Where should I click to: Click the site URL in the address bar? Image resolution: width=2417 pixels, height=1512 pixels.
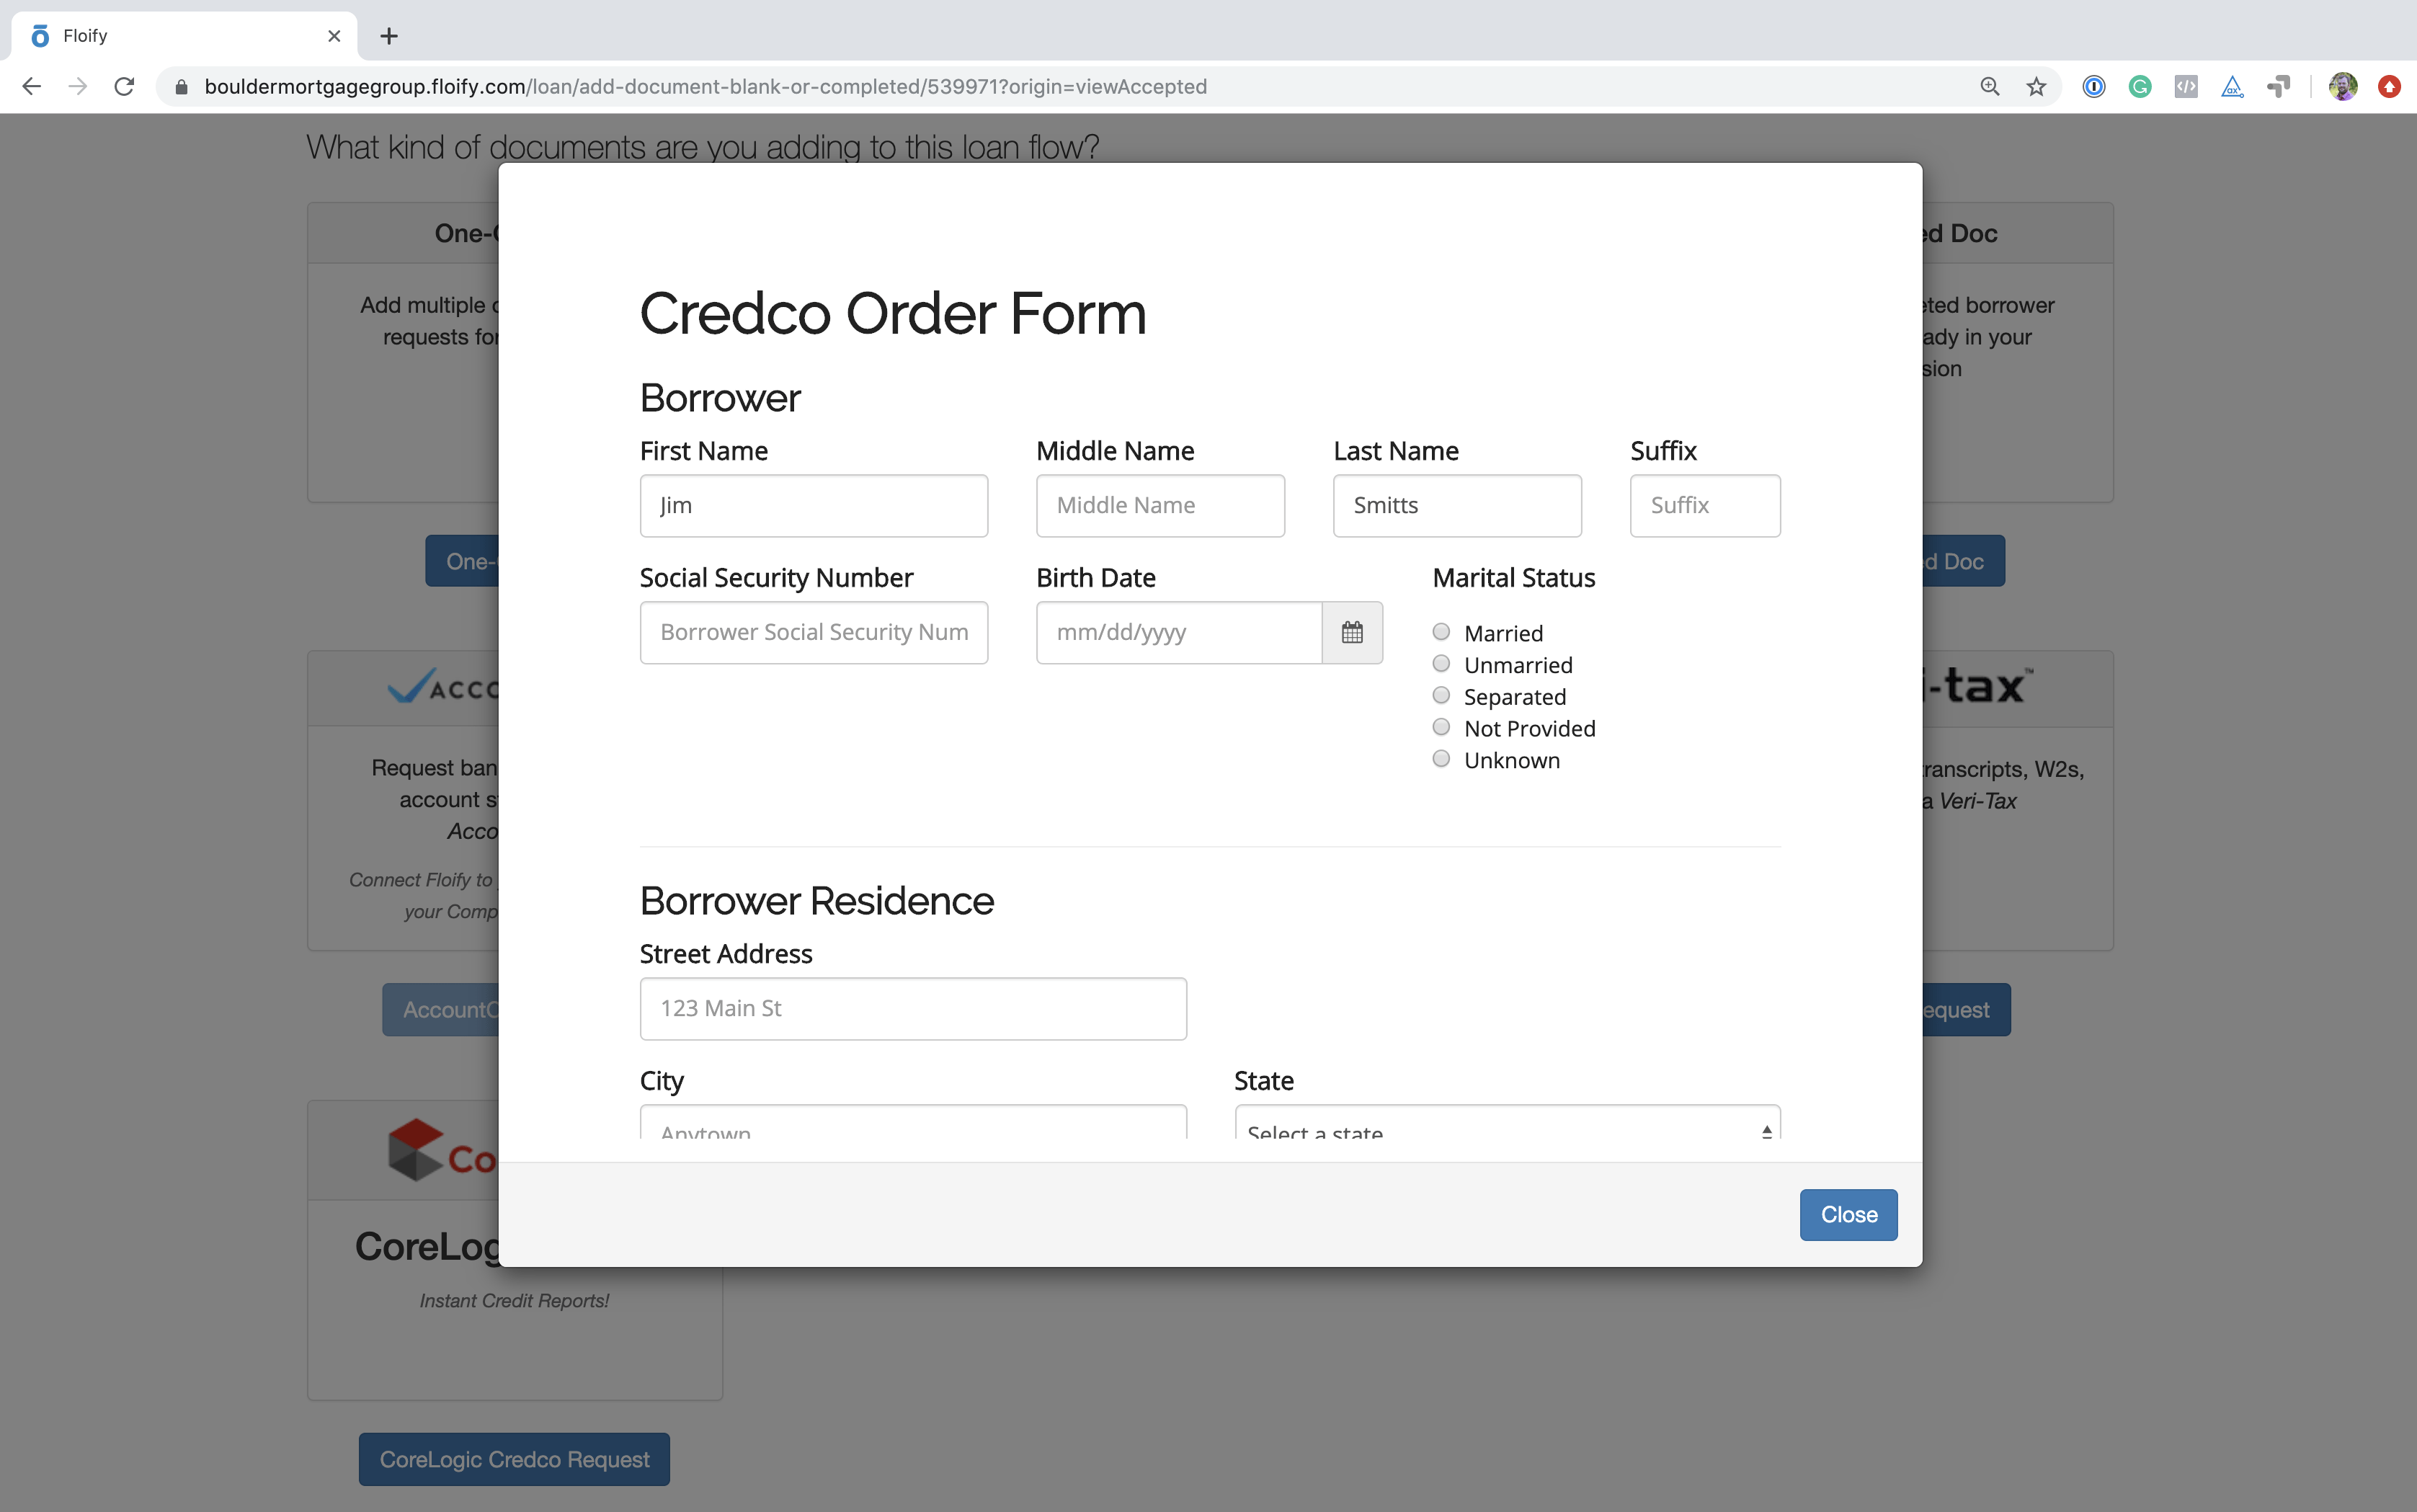pos(705,87)
